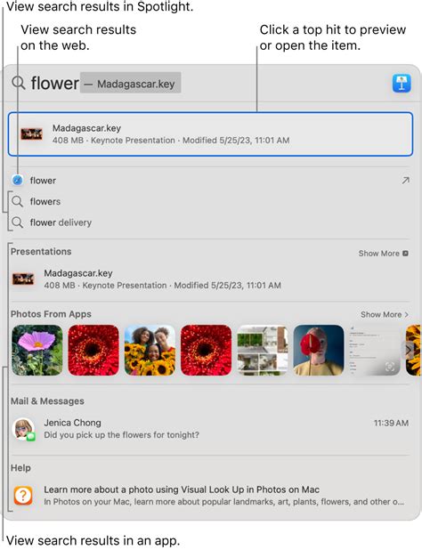Open the Madagascar.key top hit result
The height and width of the screenshot is (550, 422).
click(210, 134)
